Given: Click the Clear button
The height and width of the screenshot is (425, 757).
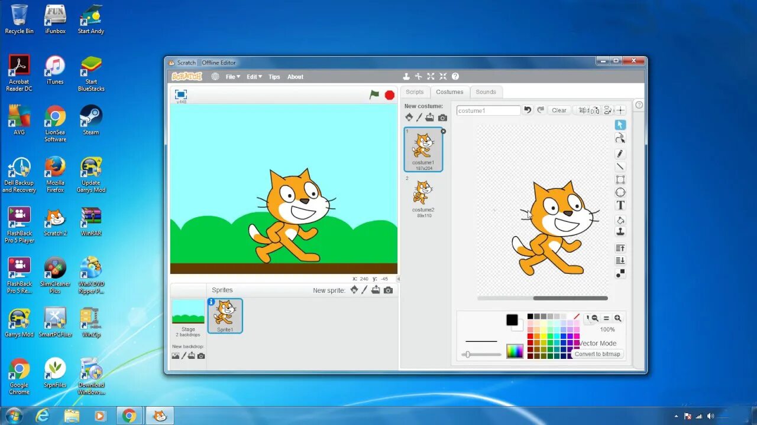Looking at the screenshot, I should click(x=559, y=110).
